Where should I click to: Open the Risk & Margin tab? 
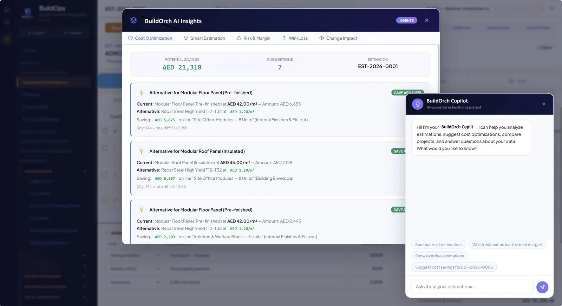pyautogui.click(x=253, y=38)
